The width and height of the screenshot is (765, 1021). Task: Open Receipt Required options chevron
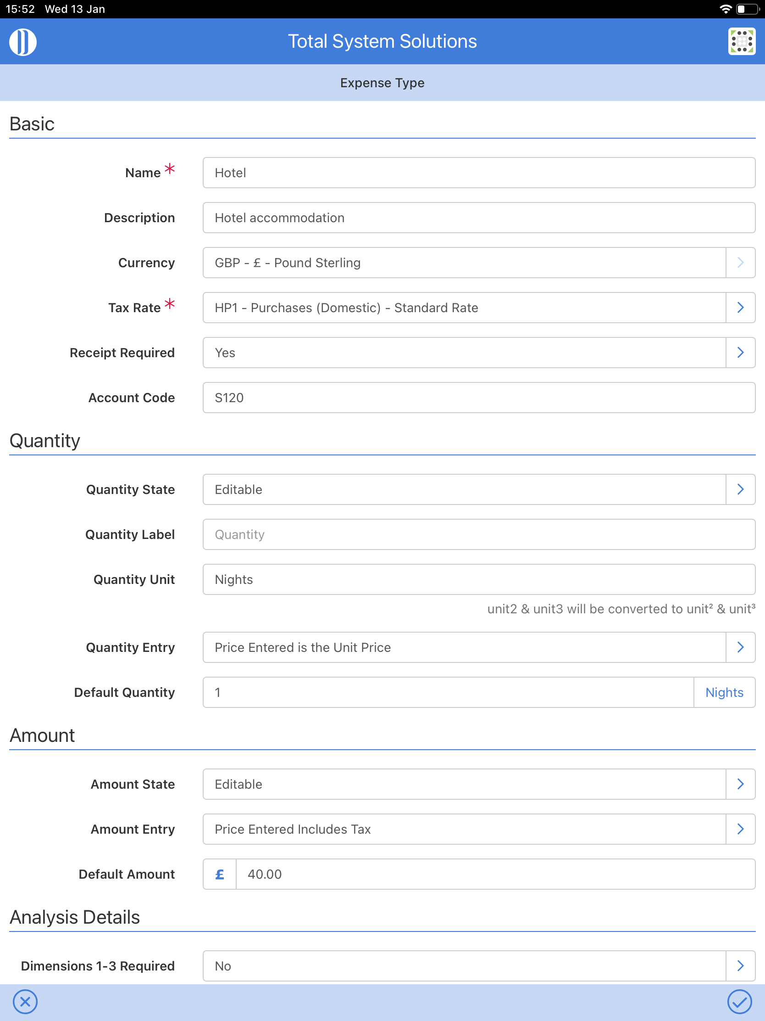pos(741,353)
